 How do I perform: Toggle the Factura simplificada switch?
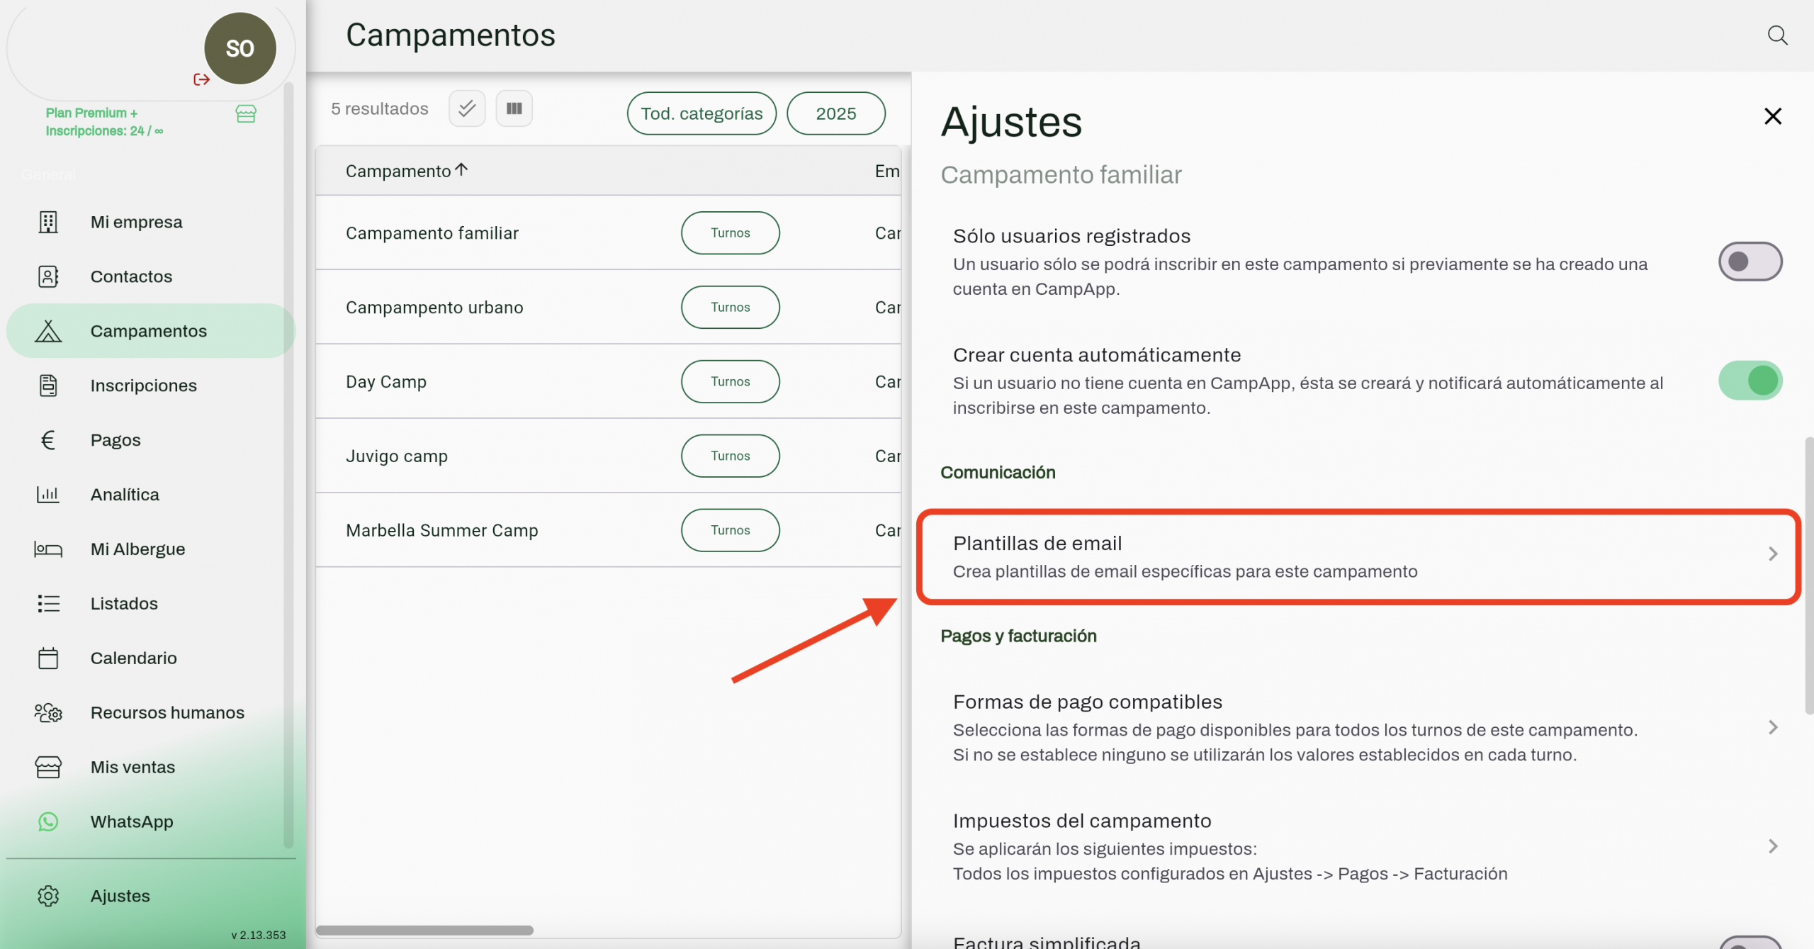click(1750, 943)
